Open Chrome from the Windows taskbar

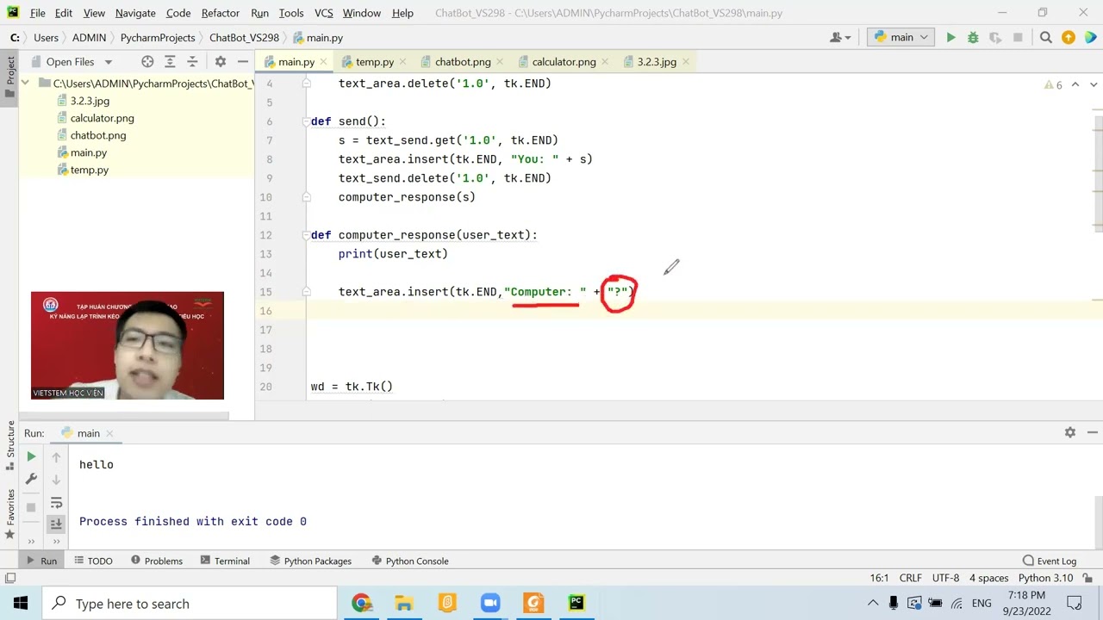click(361, 604)
